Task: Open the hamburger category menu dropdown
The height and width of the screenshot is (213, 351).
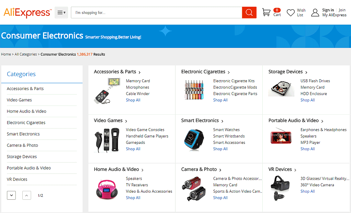Action: 61,13
